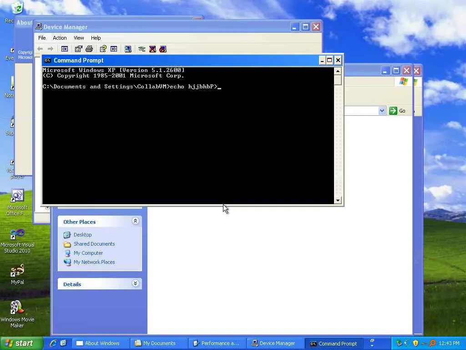
Task: Click Command Prompt scrollbar up arrow
Action: [338, 71]
